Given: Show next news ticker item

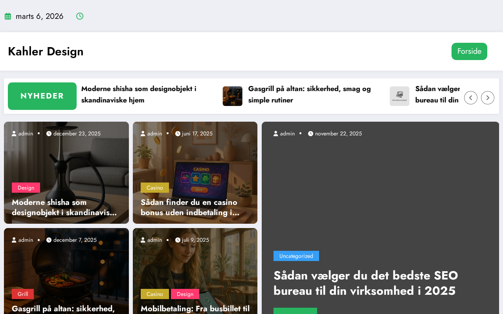Looking at the screenshot, I should coord(488,98).
